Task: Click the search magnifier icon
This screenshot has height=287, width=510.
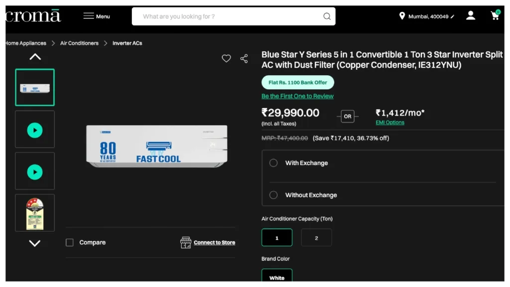Action: 327,16
